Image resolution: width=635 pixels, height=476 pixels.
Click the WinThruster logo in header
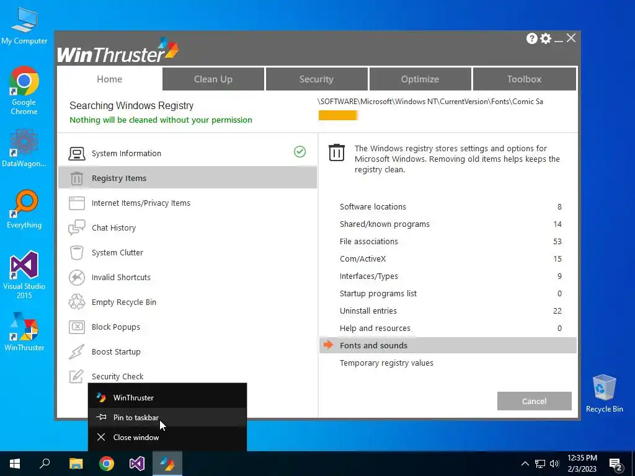click(x=118, y=50)
